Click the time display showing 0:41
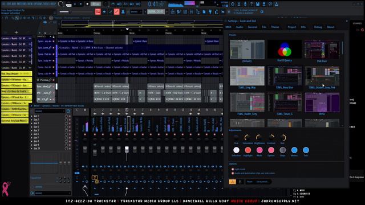The height and width of the screenshot is (205, 365). pyautogui.click(x=156, y=4)
